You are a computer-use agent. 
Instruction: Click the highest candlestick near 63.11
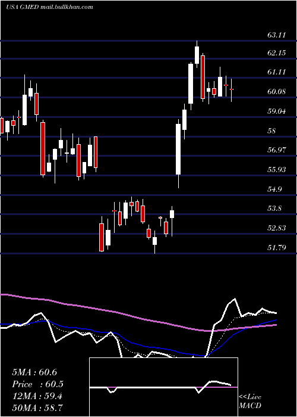click(x=197, y=55)
